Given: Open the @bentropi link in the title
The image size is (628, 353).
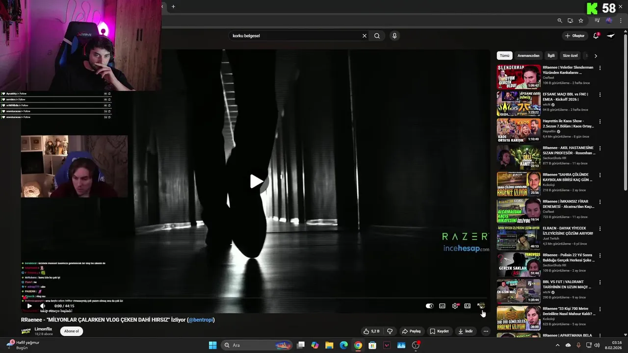Looking at the screenshot, I should tap(201, 320).
